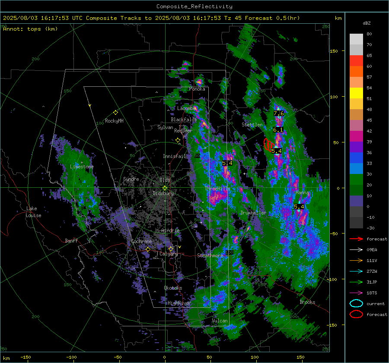This screenshot has width=389, height=363.
Task: Click the red forecast arrow in legend
Action: tap(356, 239)
